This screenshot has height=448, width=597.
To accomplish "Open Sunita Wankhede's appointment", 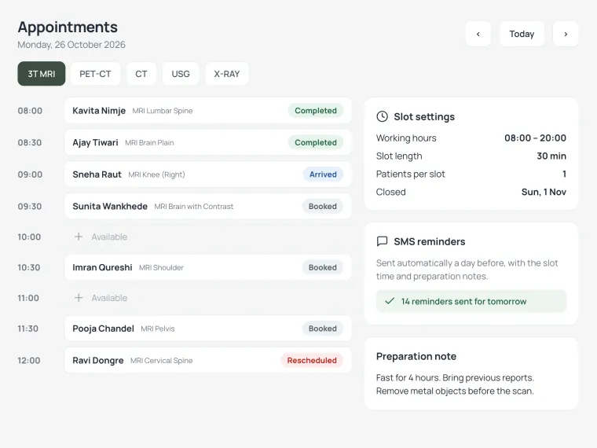I will pyautogui.click(x=208, y=206).
